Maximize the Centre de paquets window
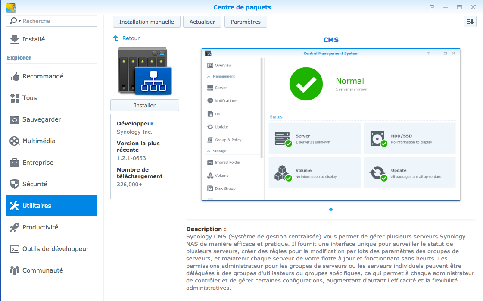Screen dimensions: 483x301 [x=459, y=7]
